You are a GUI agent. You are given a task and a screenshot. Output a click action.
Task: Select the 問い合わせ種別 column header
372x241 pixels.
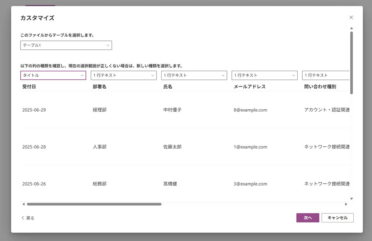click(320, 87)
